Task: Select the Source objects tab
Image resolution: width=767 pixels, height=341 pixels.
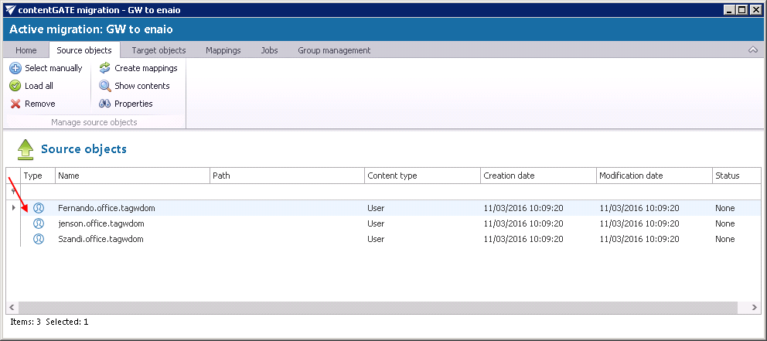Action: point(84,50)
